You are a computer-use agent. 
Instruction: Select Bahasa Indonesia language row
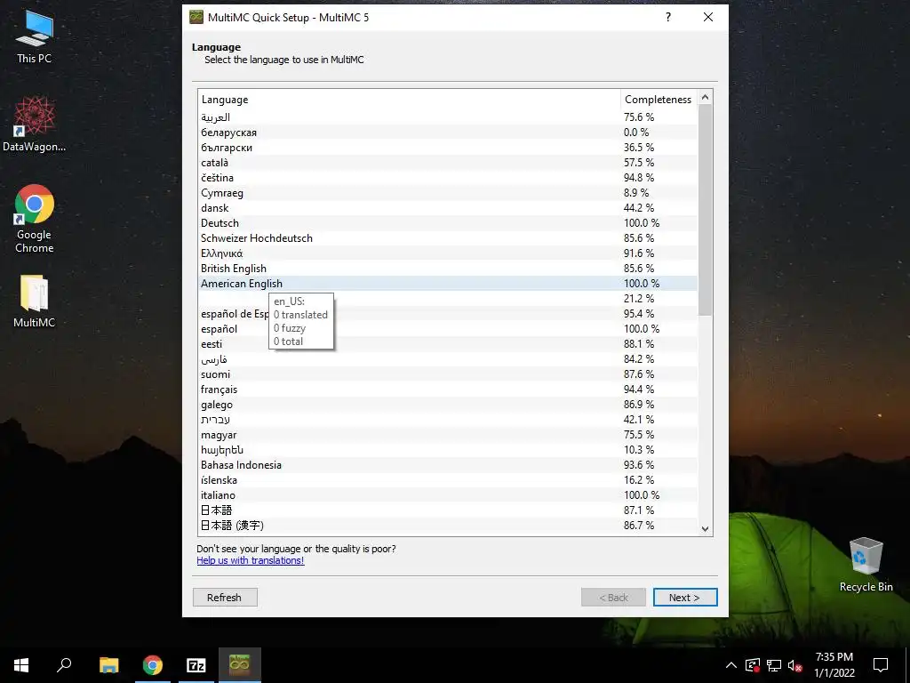point(448,464)
